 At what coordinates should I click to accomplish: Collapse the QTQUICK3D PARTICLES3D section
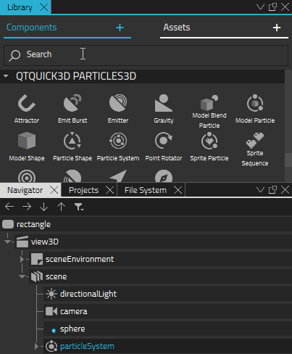tap(6, 76)
